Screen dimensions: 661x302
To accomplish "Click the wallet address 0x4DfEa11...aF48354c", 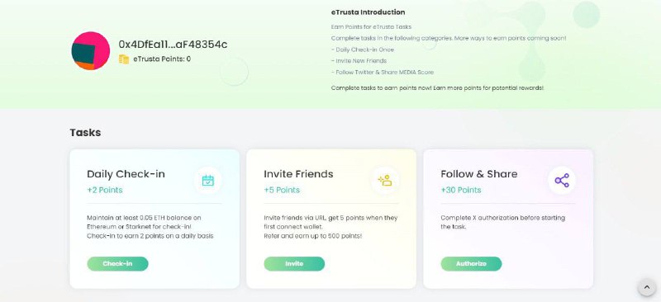I will click(x=174, y=45).
